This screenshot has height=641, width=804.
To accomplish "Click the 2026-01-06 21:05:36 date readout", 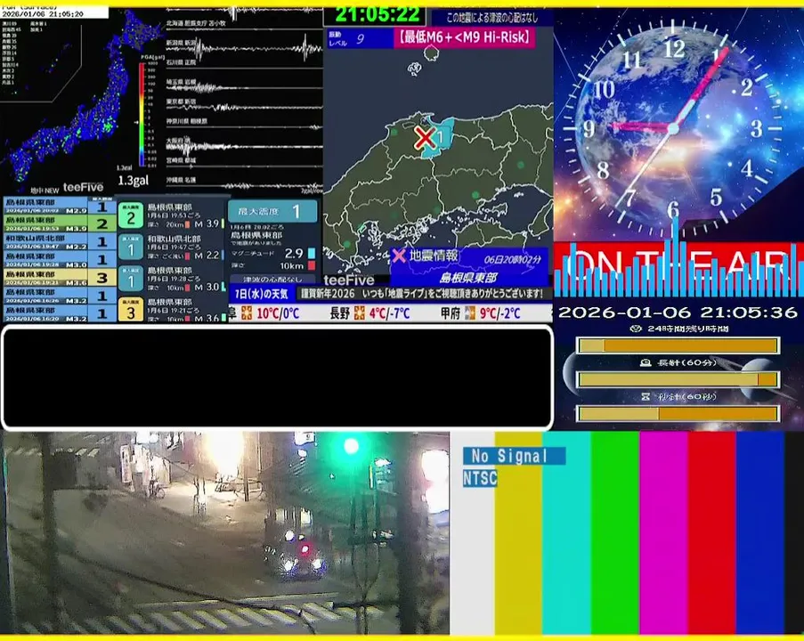I will click(678, 312).
